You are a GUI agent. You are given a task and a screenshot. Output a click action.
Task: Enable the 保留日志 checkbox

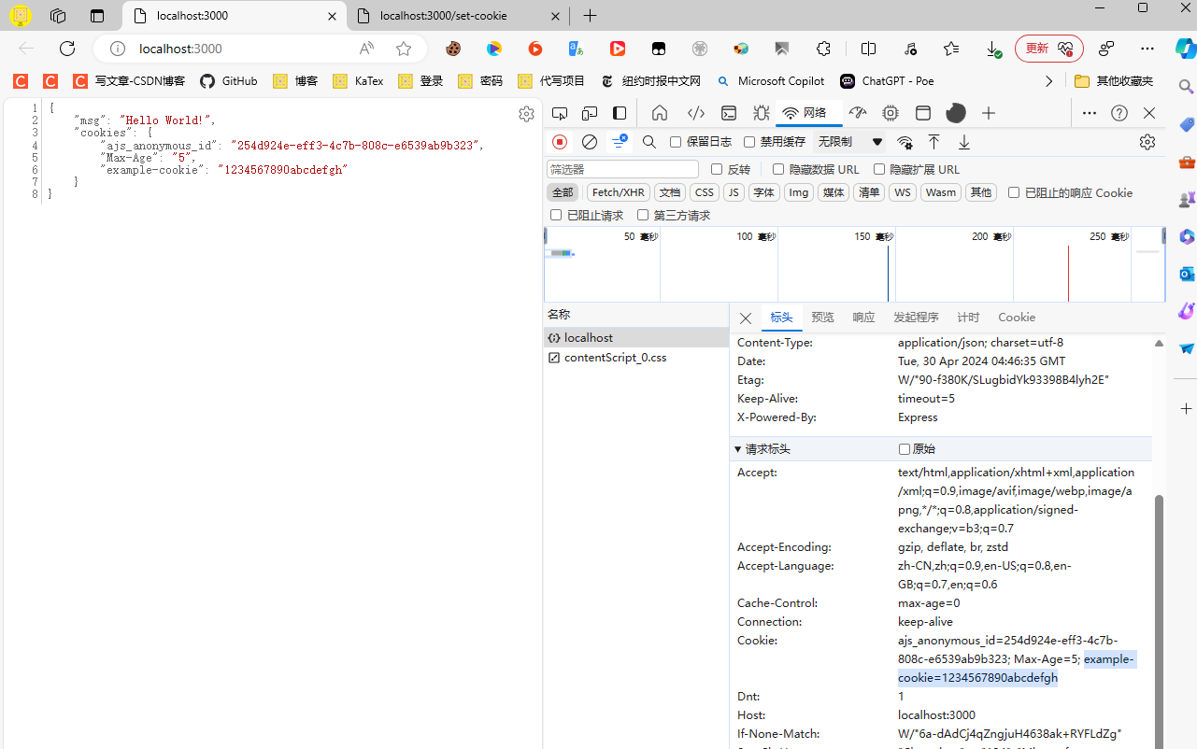coord(676,142)
